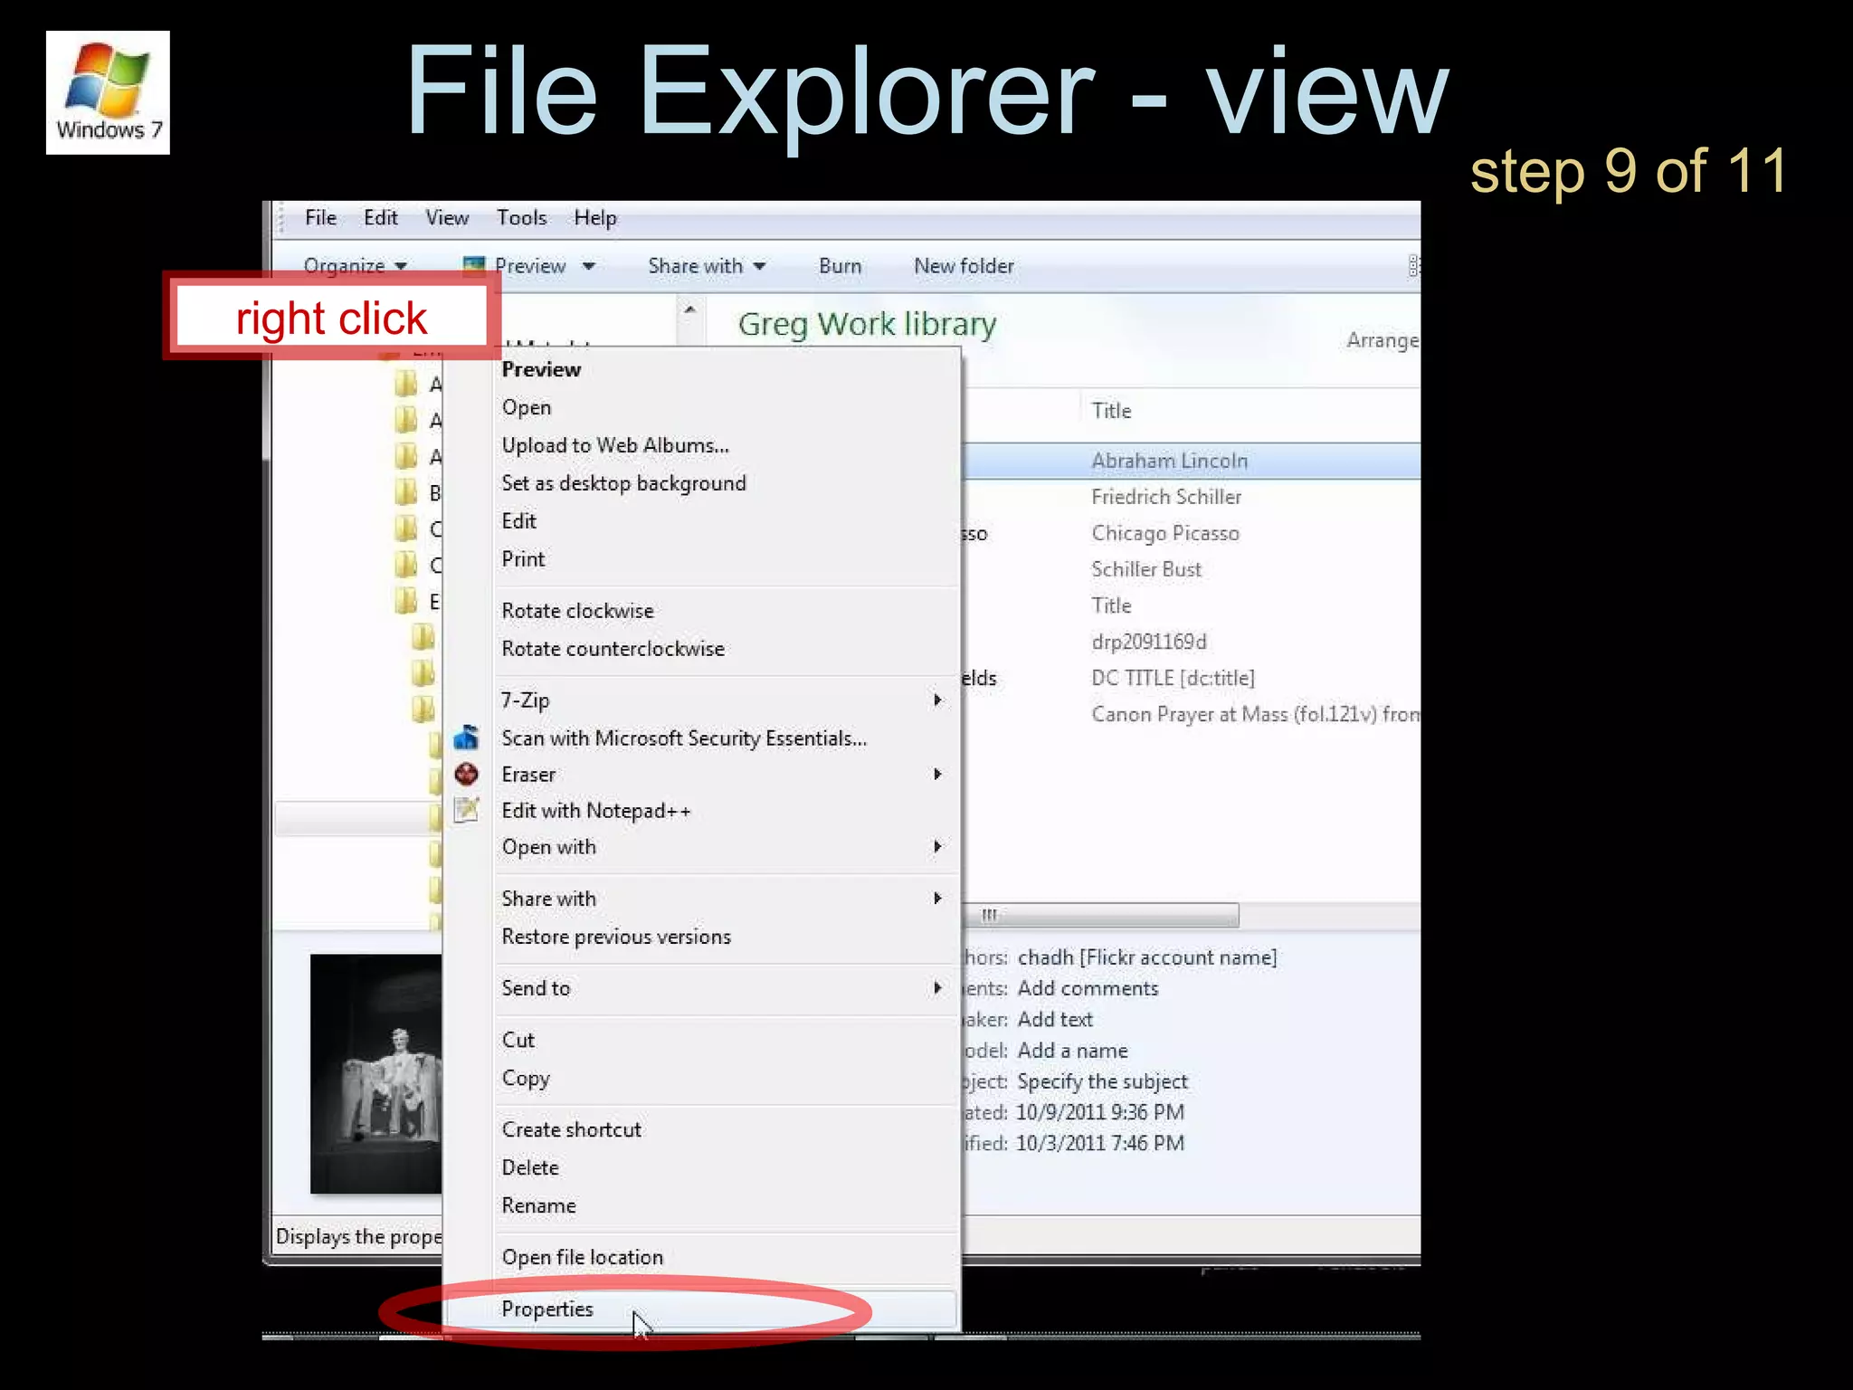Click the Preview toolbar button

tap(530, 266)
